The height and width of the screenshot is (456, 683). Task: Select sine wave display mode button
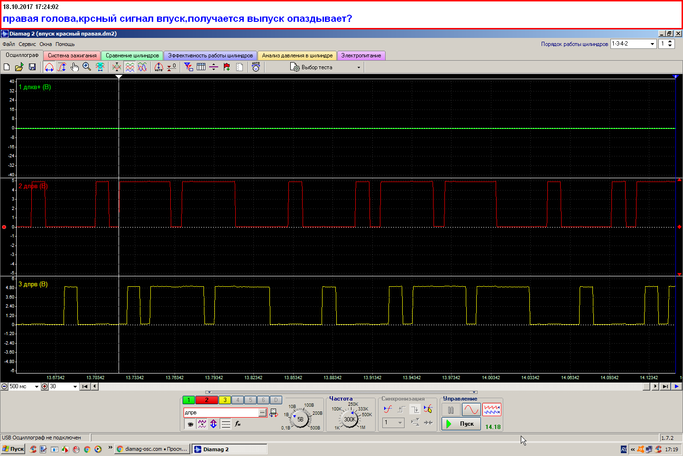471,410
